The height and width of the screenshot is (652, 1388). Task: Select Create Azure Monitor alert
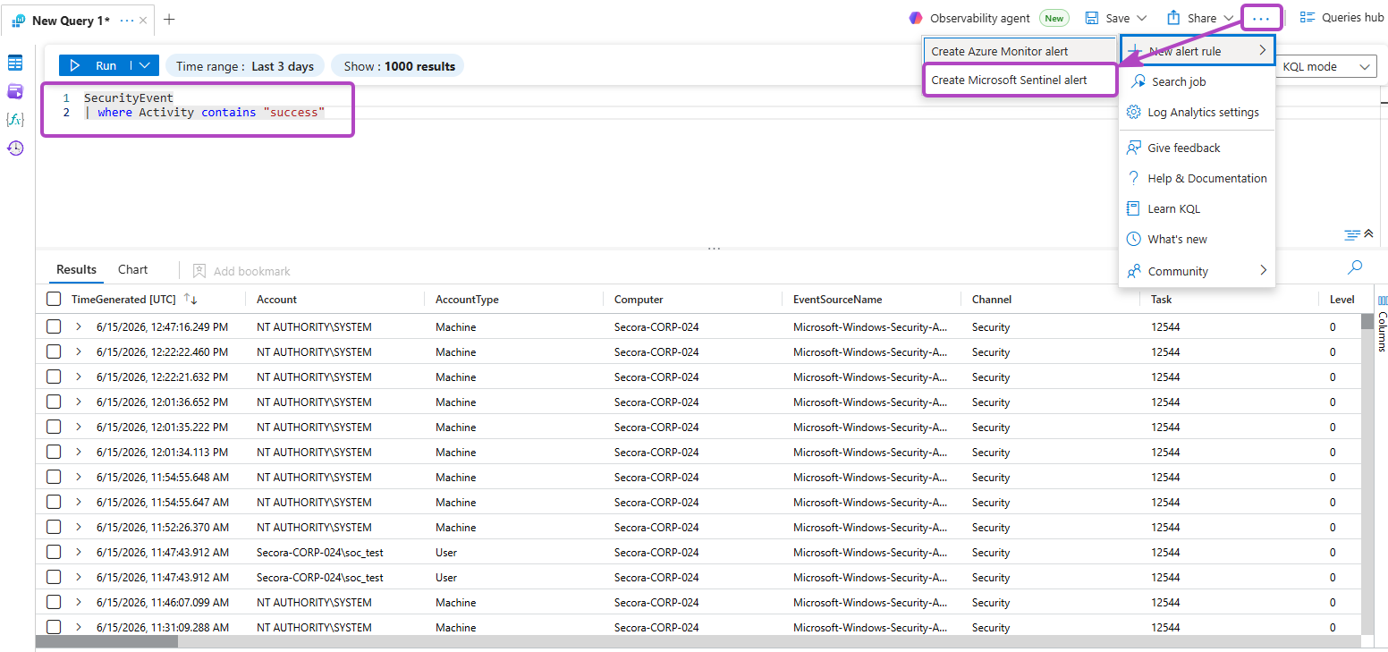[1020, 51]
